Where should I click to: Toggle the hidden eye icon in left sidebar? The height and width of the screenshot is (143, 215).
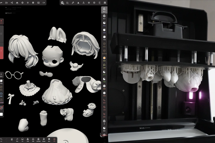pos(1,94)
